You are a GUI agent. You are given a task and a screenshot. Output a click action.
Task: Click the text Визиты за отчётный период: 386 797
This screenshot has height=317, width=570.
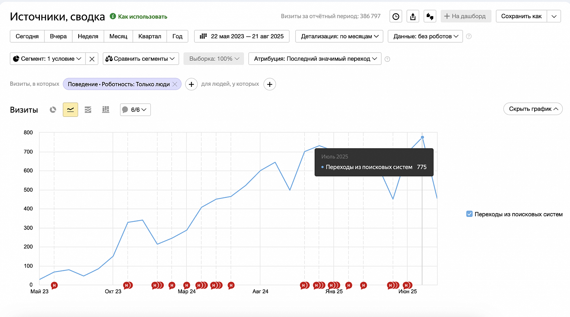(x=331, y=16)
